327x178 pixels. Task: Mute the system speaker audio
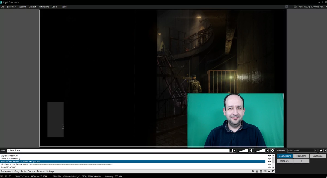[268, 151]
